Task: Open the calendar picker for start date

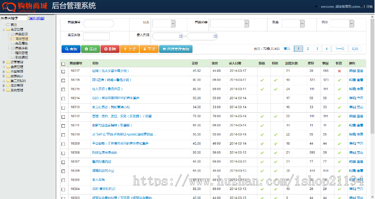Action: click(x=181, y=36)
